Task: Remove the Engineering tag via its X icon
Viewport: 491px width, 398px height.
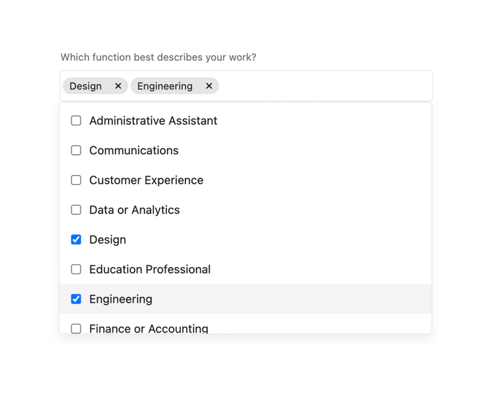Action: 209,86
